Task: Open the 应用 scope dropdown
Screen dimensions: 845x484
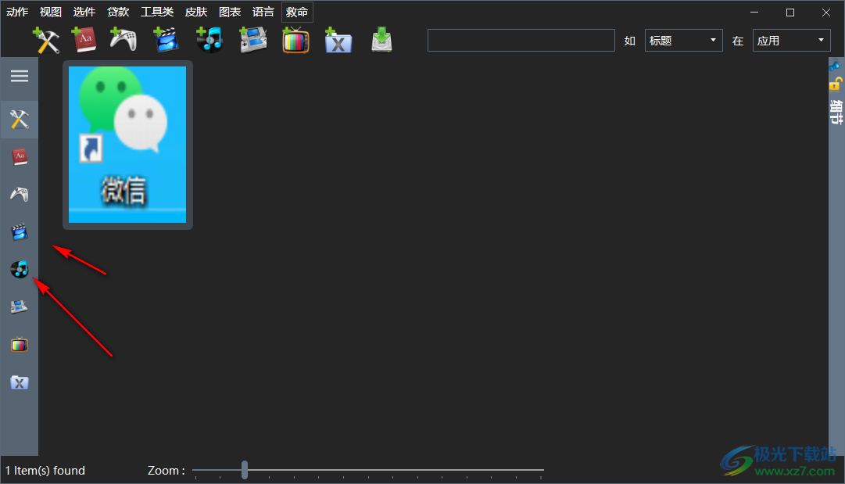Action: pos(790,41)
